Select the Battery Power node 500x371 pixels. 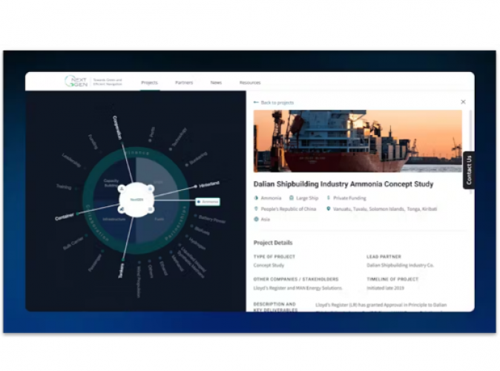(x=211, y=219)
